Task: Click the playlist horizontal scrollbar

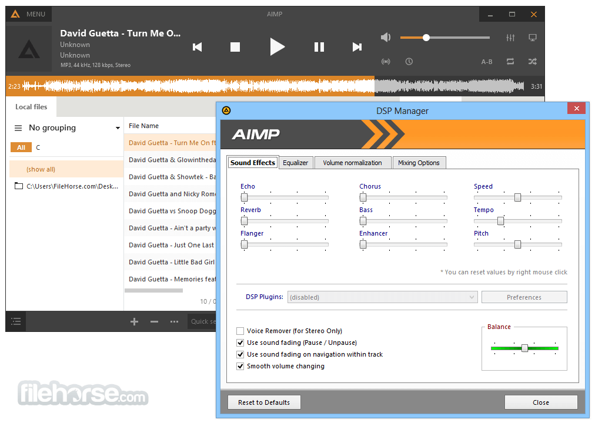Action: point(153,291)
